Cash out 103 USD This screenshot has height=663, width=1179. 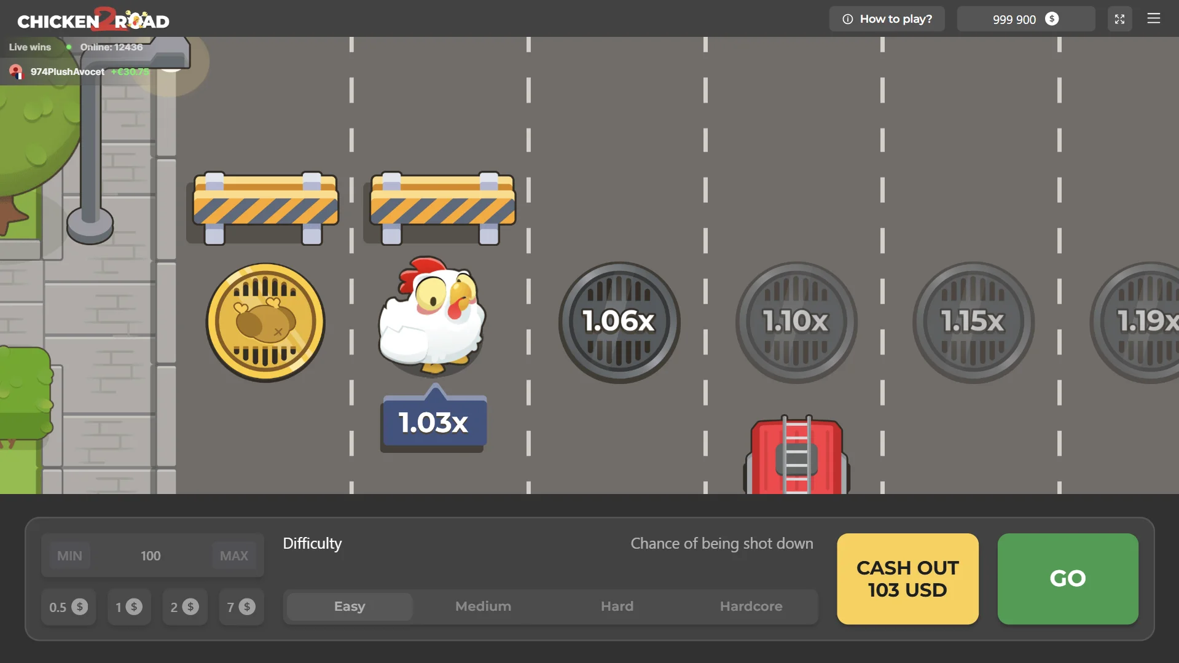click(907, 579)
